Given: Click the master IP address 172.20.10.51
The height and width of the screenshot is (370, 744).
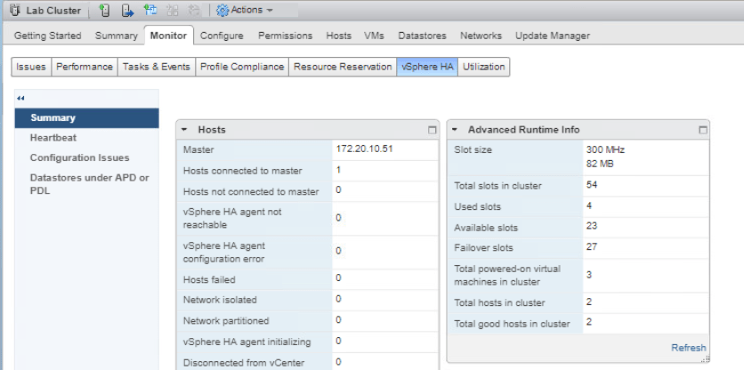Looking at the screenshot, I should (x=366, y=149).
